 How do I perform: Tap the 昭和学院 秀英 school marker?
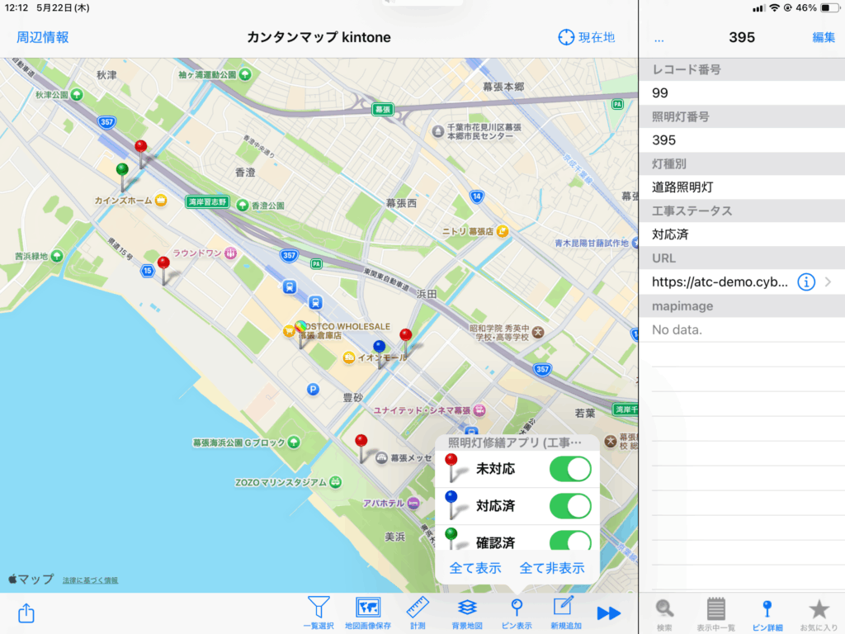(538, 332)
